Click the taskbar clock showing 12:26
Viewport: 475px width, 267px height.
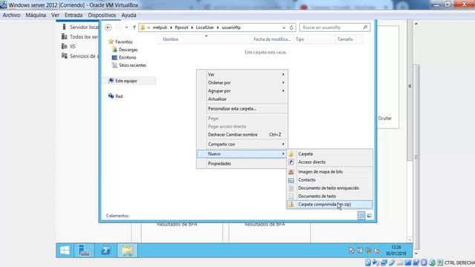[x=396, y=251]
